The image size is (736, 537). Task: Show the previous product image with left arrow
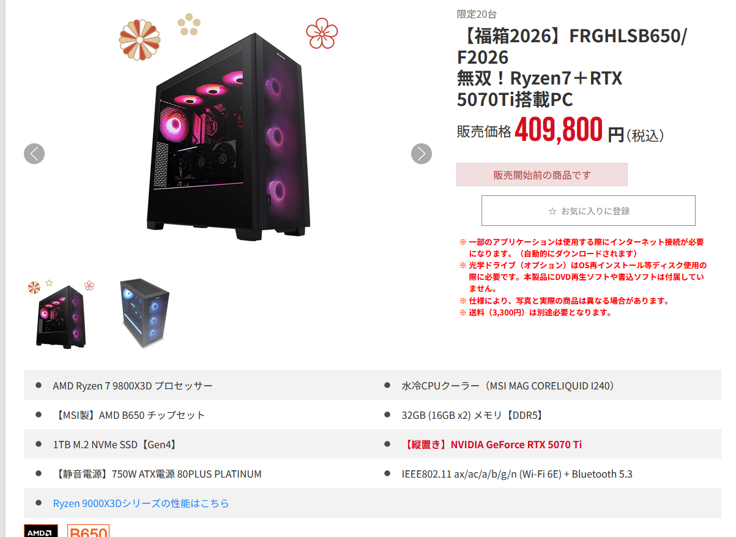pyautogui.click(x=34, y=153)
